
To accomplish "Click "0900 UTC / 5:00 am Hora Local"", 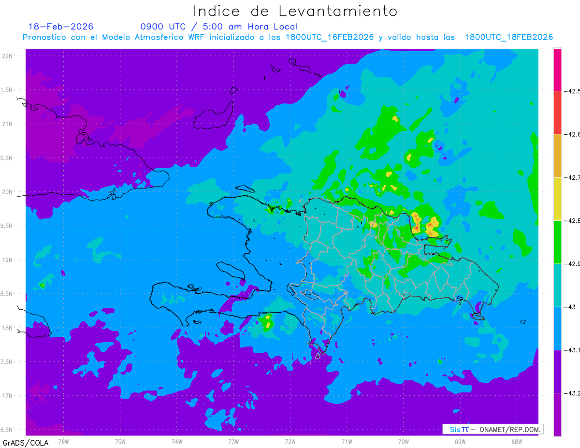I will click(219, 27).
